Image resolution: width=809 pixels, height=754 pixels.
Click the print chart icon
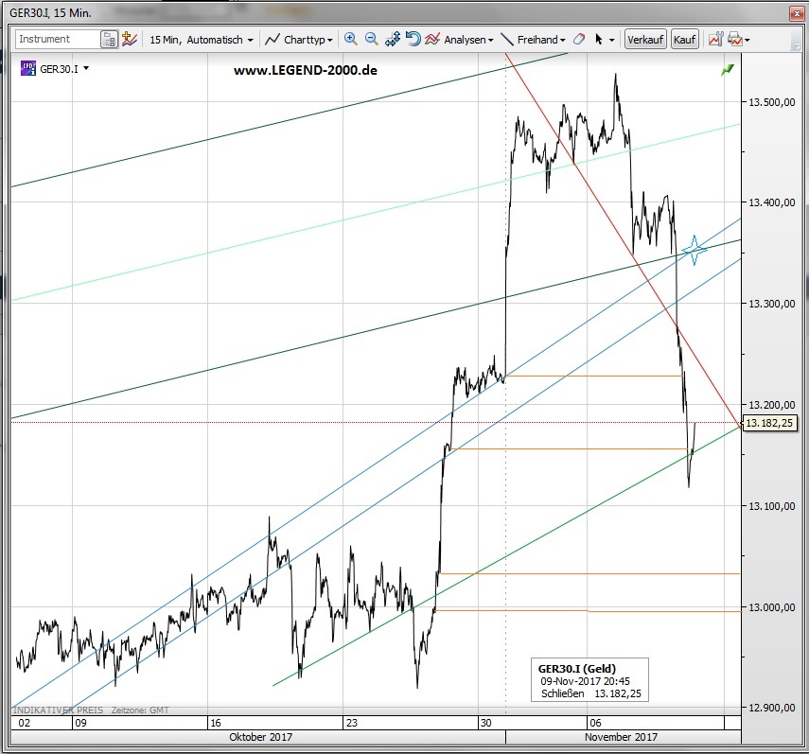coord(735,40)
